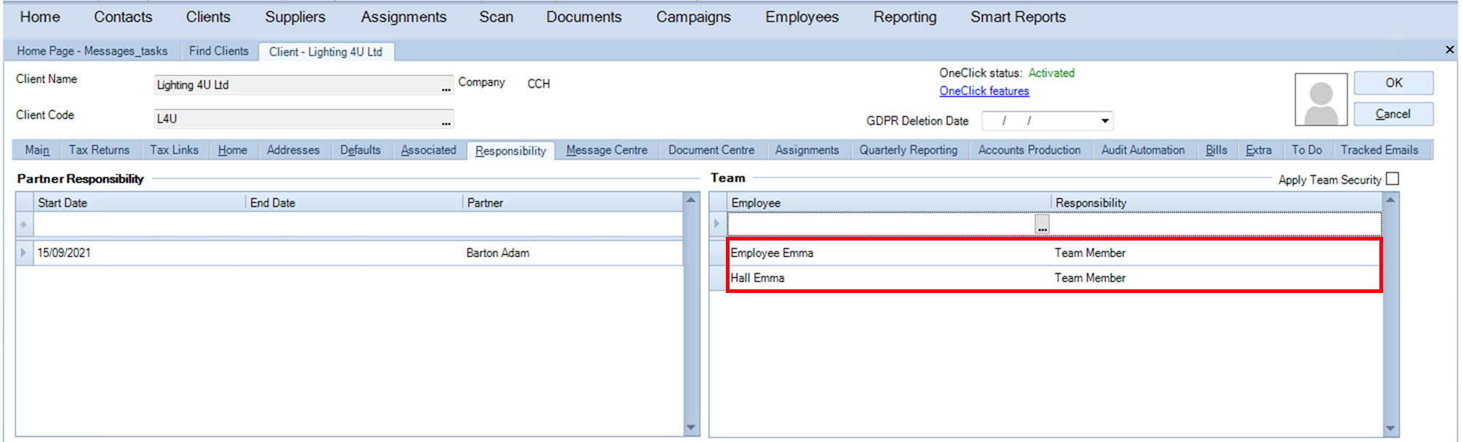
Task: Sort Team grid by Responsibility header
Action: (1216, 202)
